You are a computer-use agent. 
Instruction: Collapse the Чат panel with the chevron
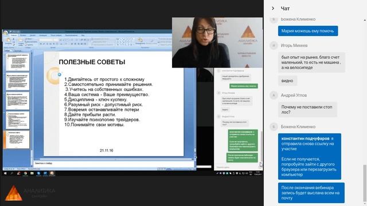(273, 9)
